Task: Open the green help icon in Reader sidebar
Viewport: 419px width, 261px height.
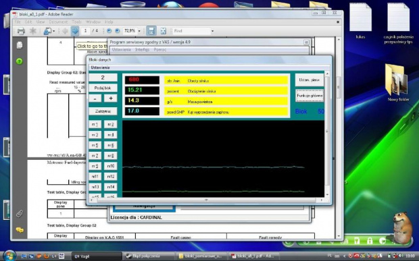Action: pos(19,61)
